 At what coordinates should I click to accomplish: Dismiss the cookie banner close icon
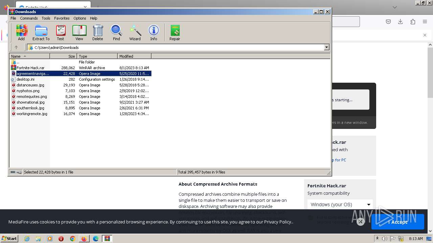tap(361, 222)
